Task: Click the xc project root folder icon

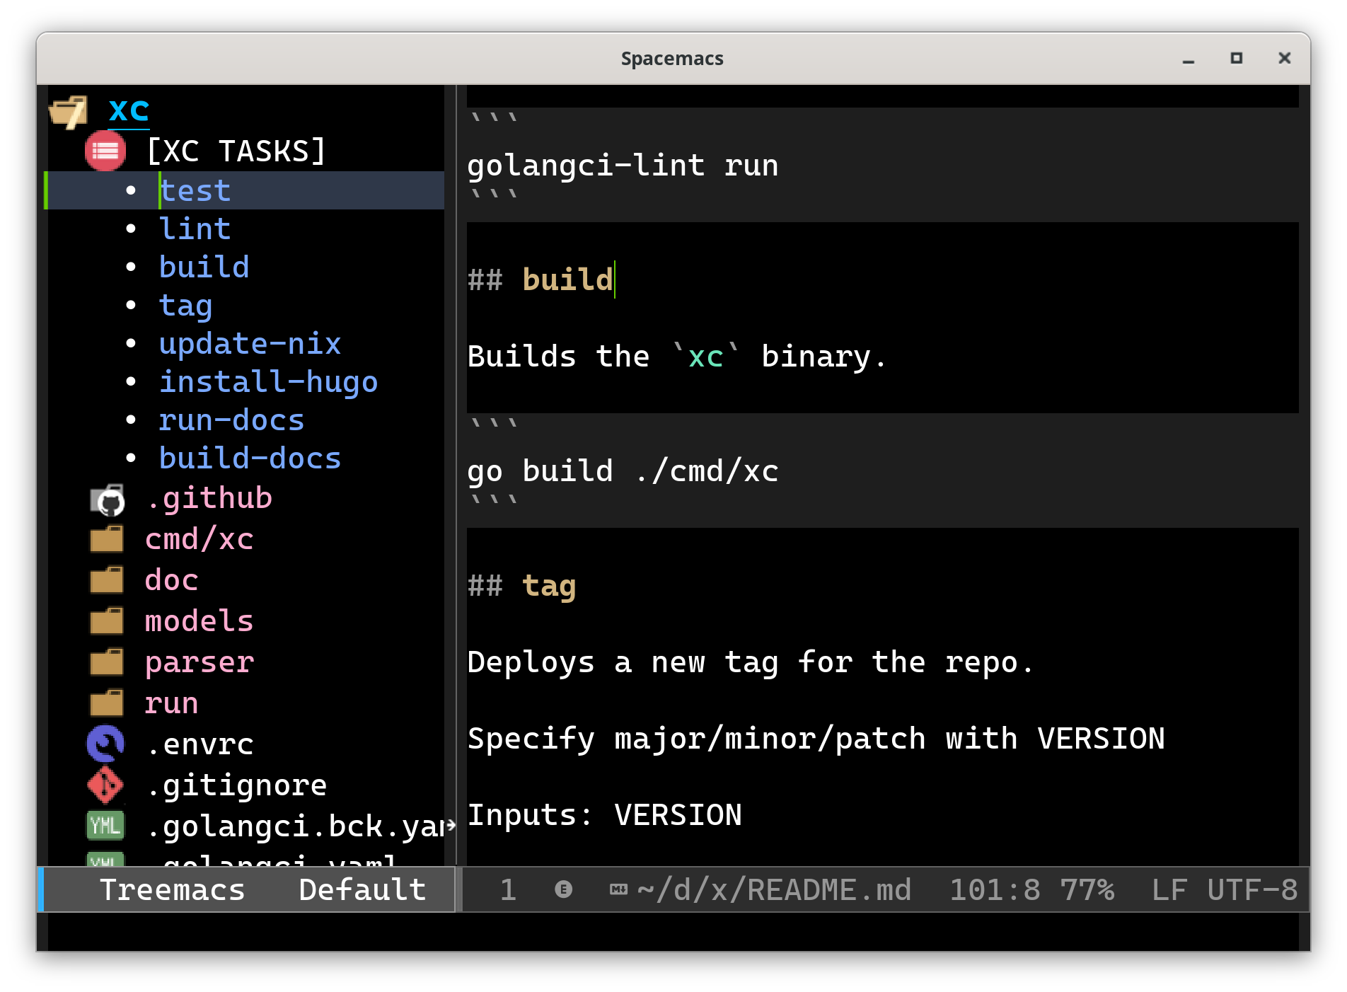Action: pos(69,112)
